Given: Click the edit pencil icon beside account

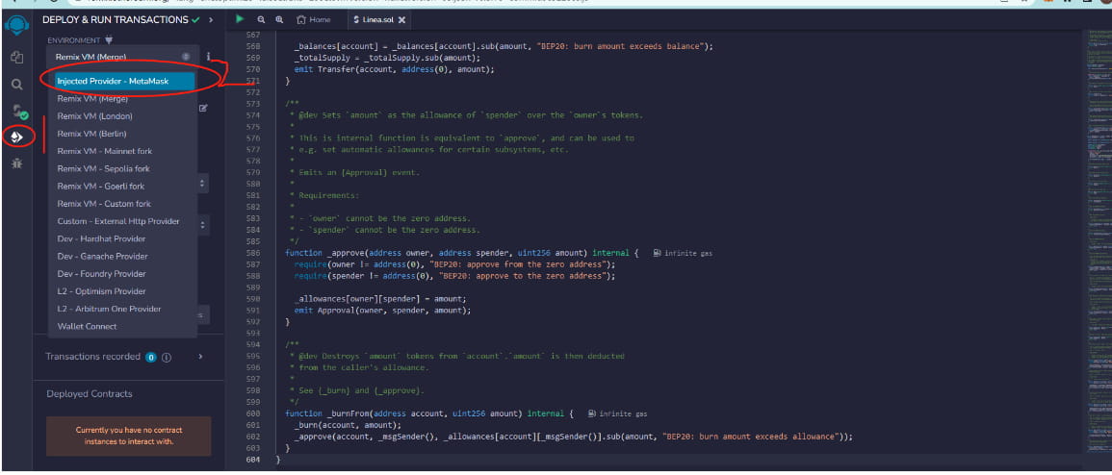Looking at the screenshot, I should (x=203, y=109).
